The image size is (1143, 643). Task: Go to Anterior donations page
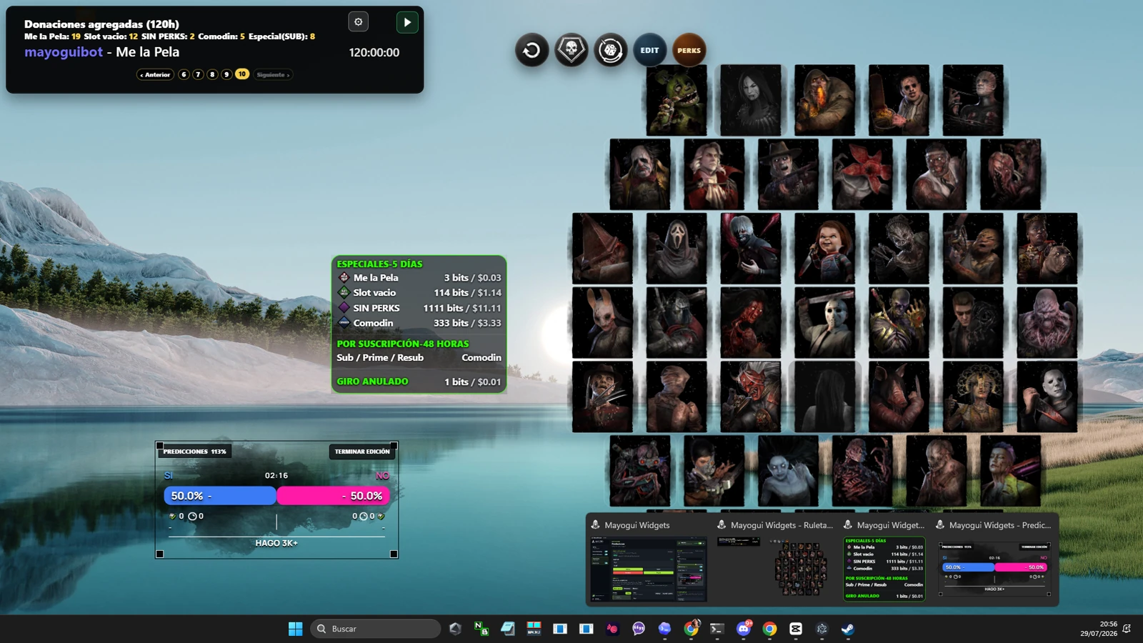pos(155,74)
